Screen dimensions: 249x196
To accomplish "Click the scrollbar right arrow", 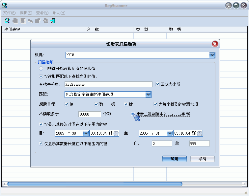I will 244,184.
